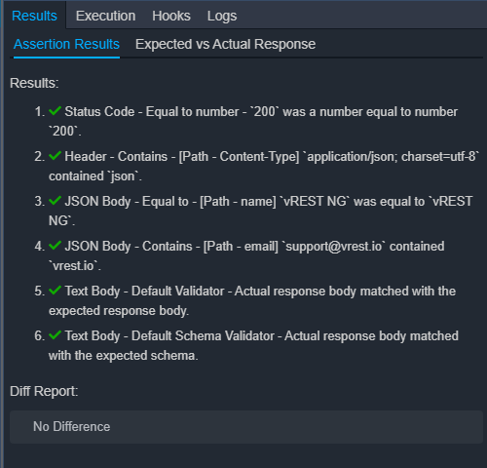Click checkmark beside JSON Body email assertion
The width and height of the screenshot is (487, 468).
55,246
